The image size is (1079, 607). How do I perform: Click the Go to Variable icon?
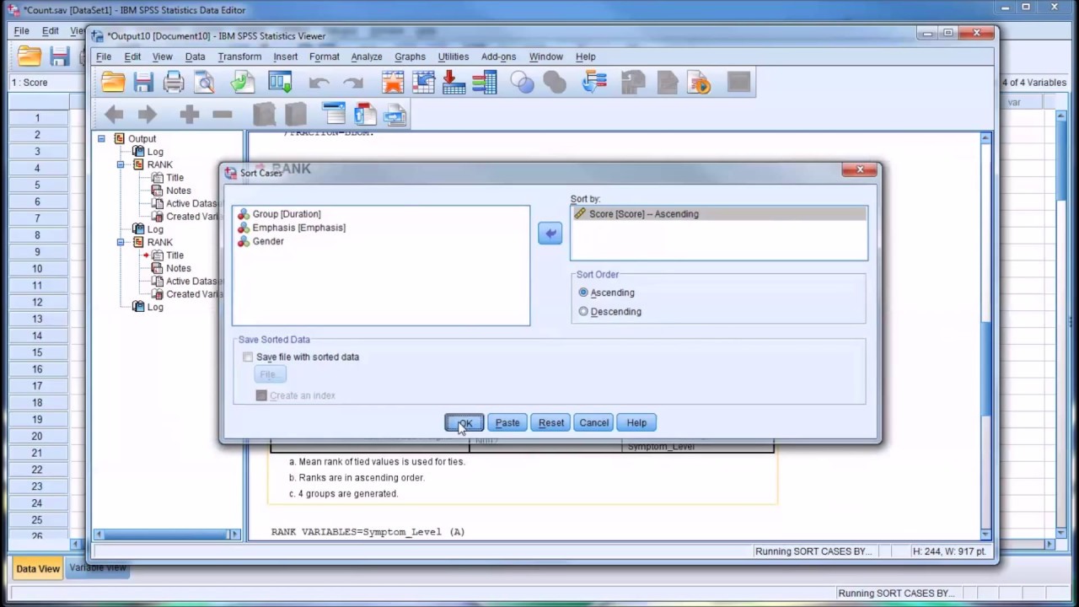coord(454,82)
